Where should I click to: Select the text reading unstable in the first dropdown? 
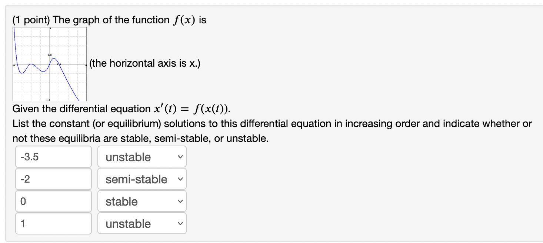tap(128, 157)
